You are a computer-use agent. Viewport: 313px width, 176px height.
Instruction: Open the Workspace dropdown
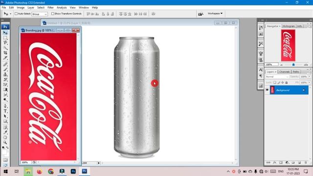(215, 14)
